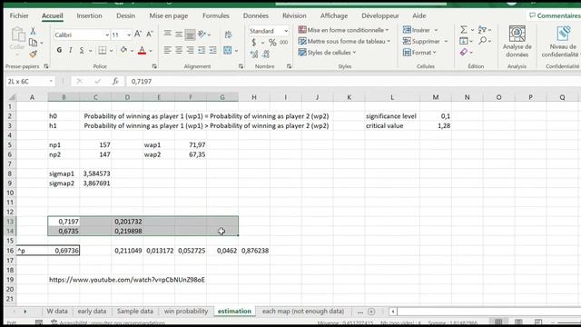Viewport: 581px width, 327px height.
Task: Click the AutoSum sigma icon
Action: [x=464, y=29]
